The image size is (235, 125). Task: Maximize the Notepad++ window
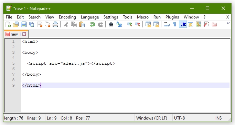[207, 8]
